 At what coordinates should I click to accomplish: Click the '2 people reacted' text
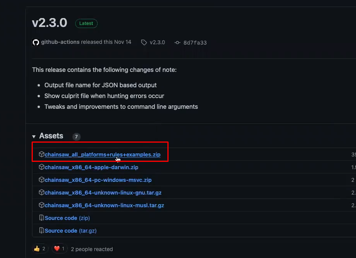(92, 249)
